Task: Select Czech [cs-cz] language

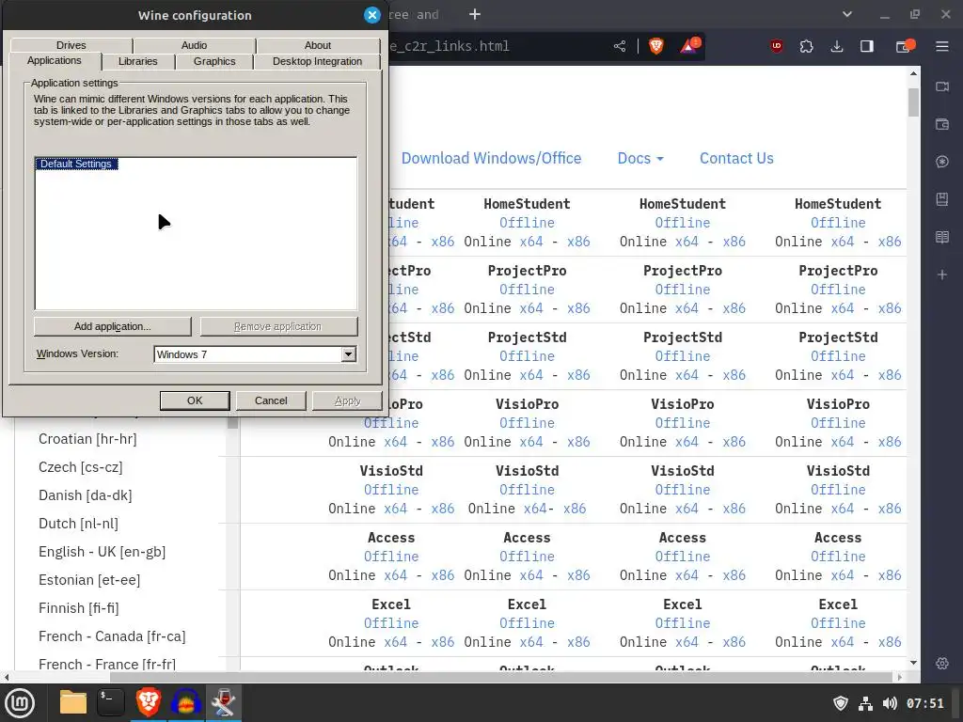Action: (81, 467)
